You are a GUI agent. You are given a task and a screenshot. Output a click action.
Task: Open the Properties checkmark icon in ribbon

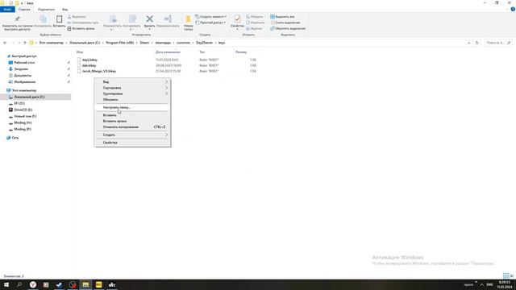[x=237, y=19]
